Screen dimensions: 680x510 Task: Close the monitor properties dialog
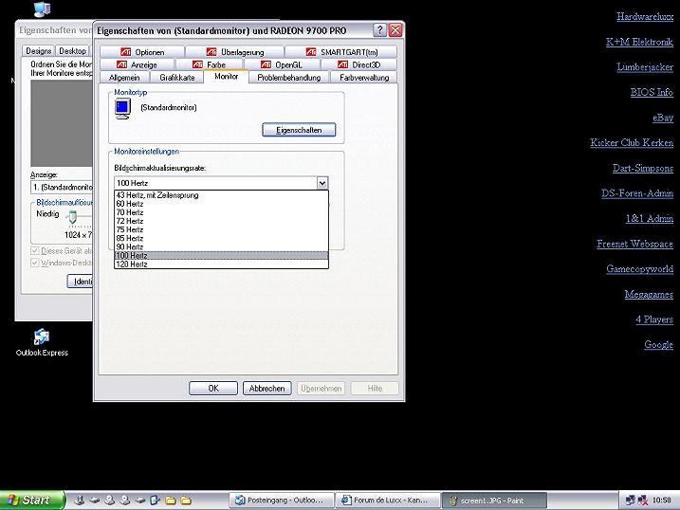click(395, 30)
